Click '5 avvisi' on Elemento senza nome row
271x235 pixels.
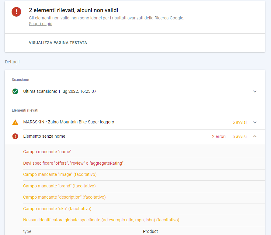(240, 136)
